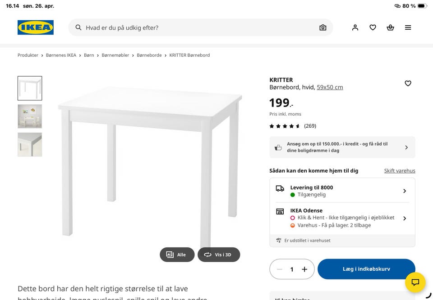Expand IKEA Odense store availability
The height and width of the screenshot is (300, 433).
click(x=342, y=218)
